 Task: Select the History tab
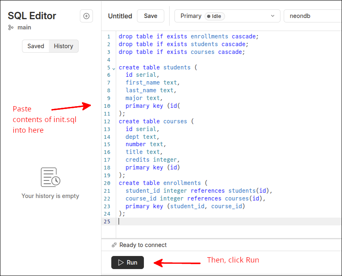pos(63,46)
